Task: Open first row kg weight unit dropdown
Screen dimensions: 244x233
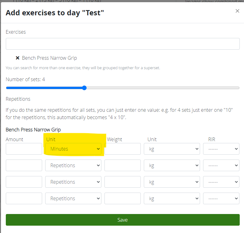Action: [172, 149]
